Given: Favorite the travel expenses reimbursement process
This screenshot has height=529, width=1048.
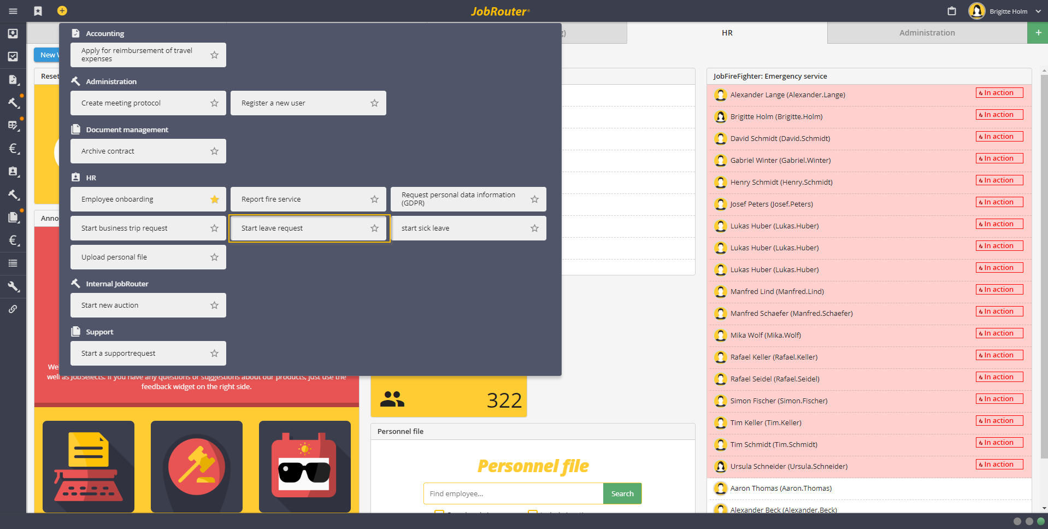Looking at the screenshot, I should click(x=214, y=55).
